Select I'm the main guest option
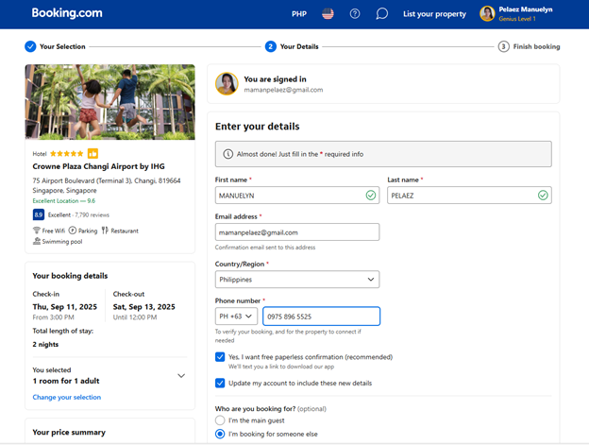Screen dimensions: 589x445 (220, 419)
